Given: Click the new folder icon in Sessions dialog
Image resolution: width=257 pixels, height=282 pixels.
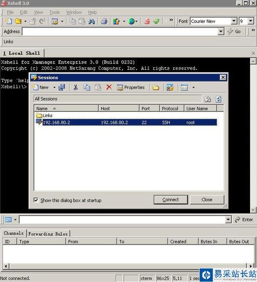Looking at the screenshot, I should click(156, 87).
